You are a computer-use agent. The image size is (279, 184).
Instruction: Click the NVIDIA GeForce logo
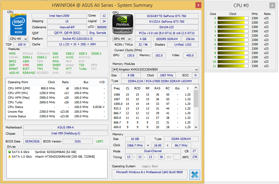123,24
